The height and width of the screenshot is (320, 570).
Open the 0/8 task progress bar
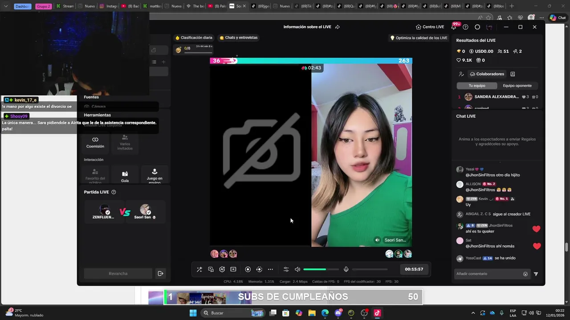(x=194, y=50)
